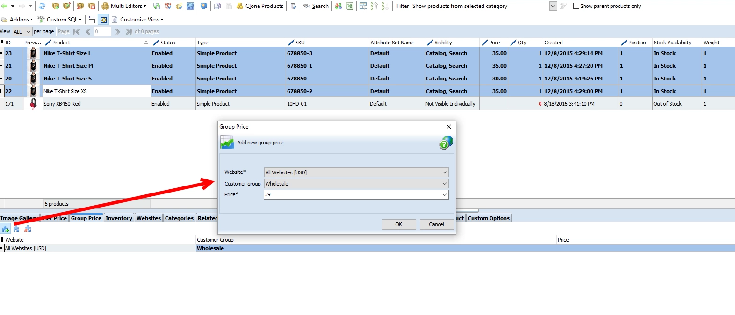Click the Sony headphones preview thumbnail
The width and height of the screenshot is (735, 315).
[33, 104]
